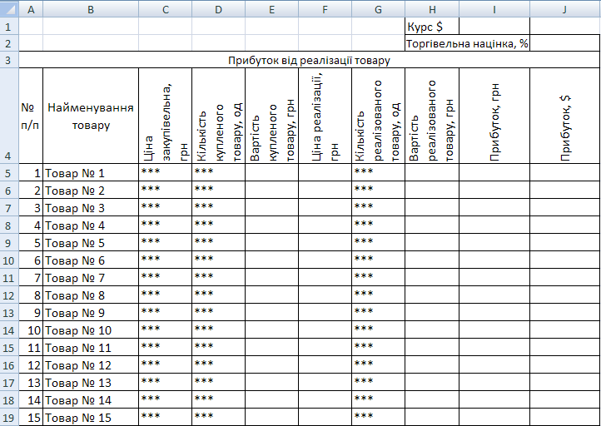Select the 'Товар № 13' cell

click(91, 383)
